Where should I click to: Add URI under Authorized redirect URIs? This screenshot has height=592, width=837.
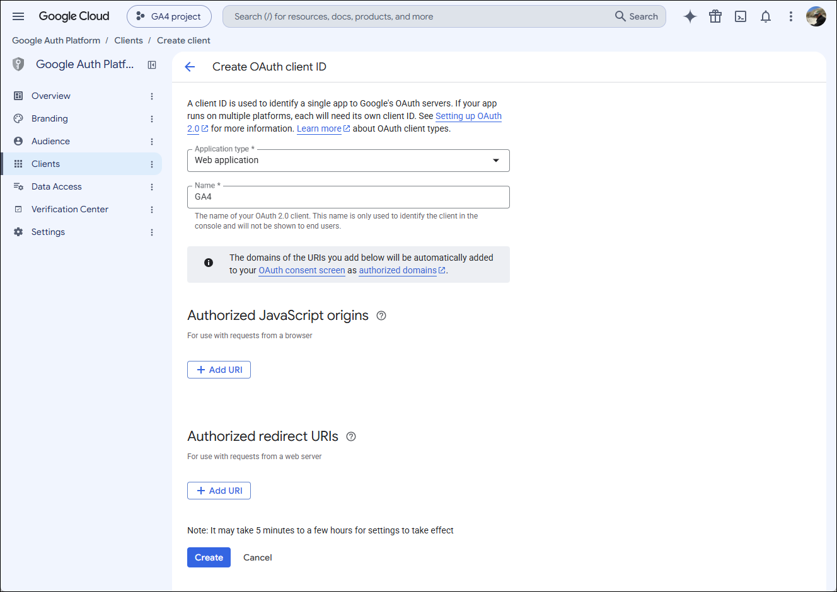(219, 491)
